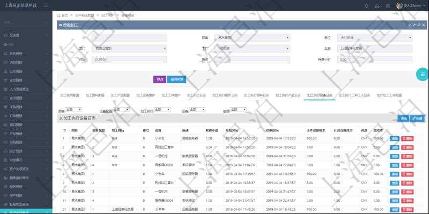The image size is (429, 214).
Task: Click the 采购管理 sidebar icon
Action: (6, 107)
